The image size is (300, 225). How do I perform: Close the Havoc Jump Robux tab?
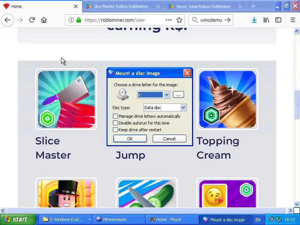(x=240, y=6)
